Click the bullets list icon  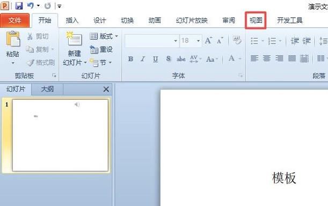(x=254, y=41)
